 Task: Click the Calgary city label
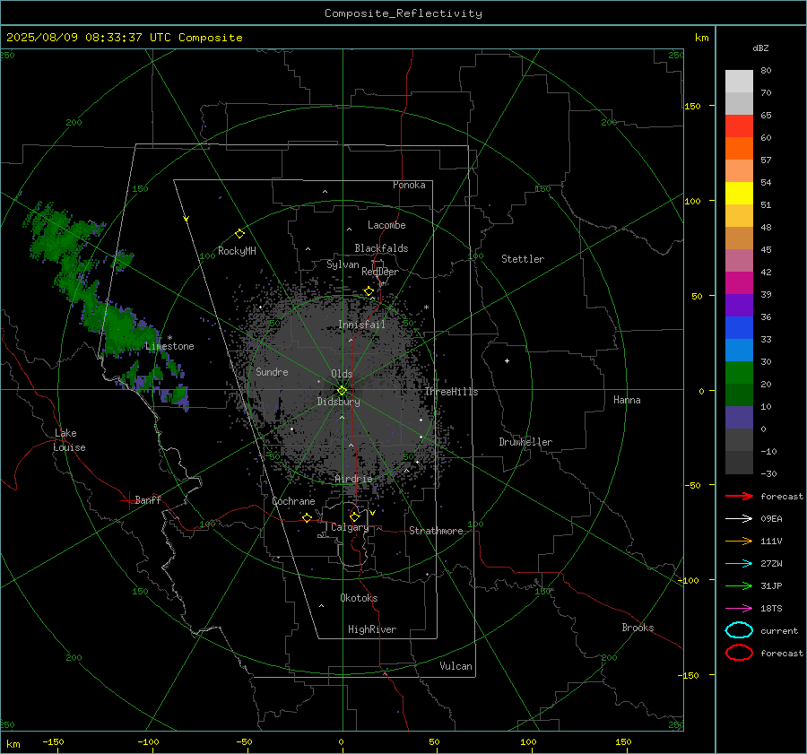[350, 527]
